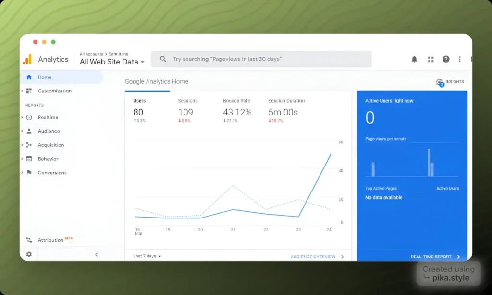This screenshot has height=295, width=492.
Task: Click the Home house icon
Action: pyautogui.click(x=29, y=77)
